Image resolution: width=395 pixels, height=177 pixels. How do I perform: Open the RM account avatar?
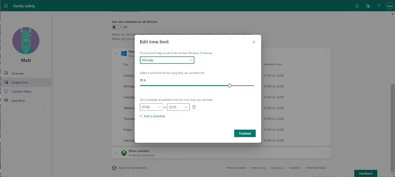coord(389,6)
